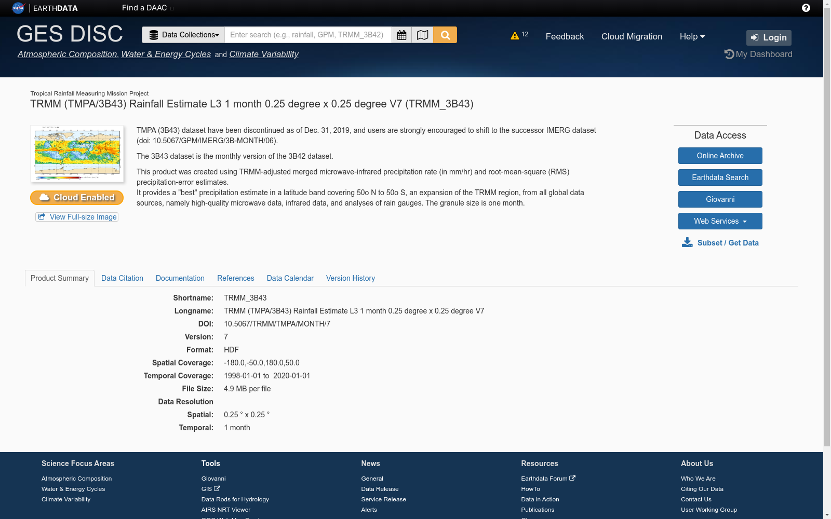Open the References tab
This screenshot has width=831, height=519.
coord(236,278)
